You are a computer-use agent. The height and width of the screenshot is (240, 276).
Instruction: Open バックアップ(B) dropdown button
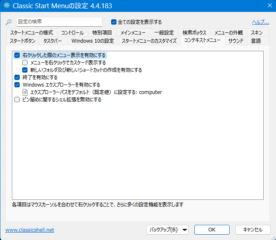(x=167, y=230)
